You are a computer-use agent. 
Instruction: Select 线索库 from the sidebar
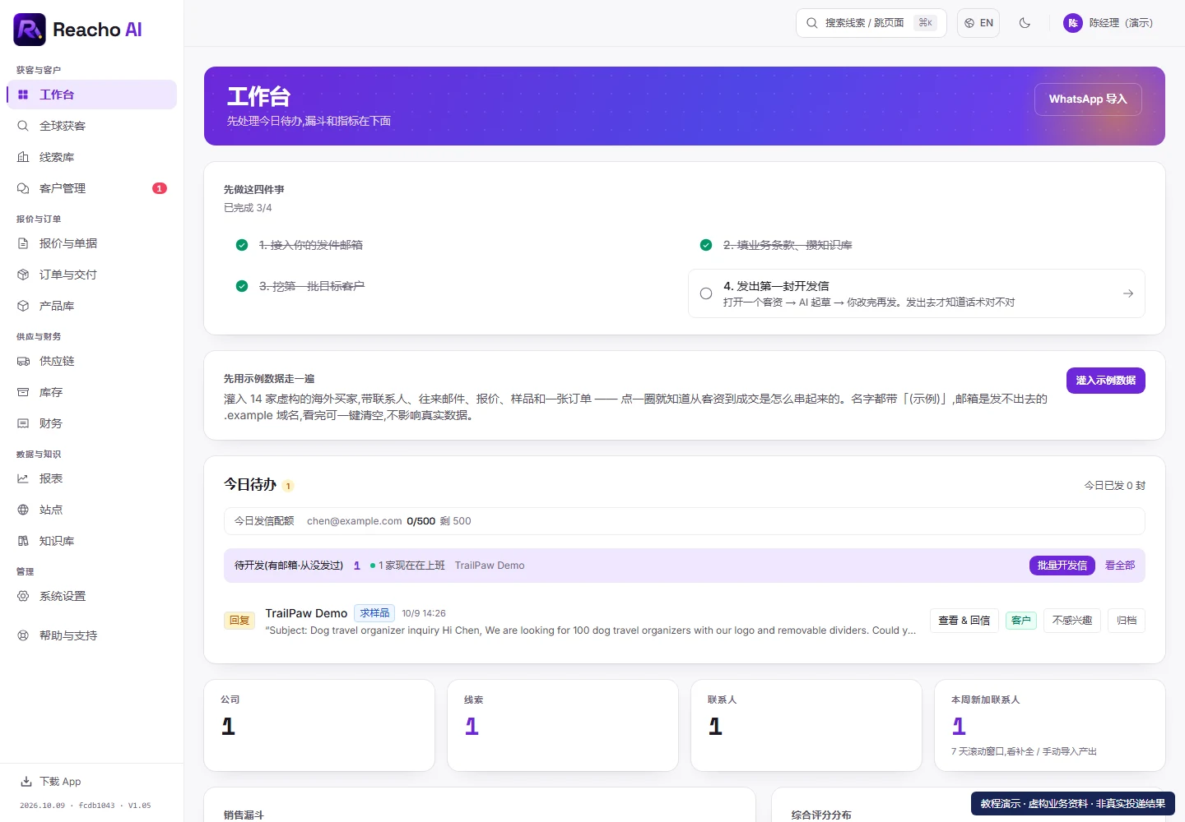[92, 157]
